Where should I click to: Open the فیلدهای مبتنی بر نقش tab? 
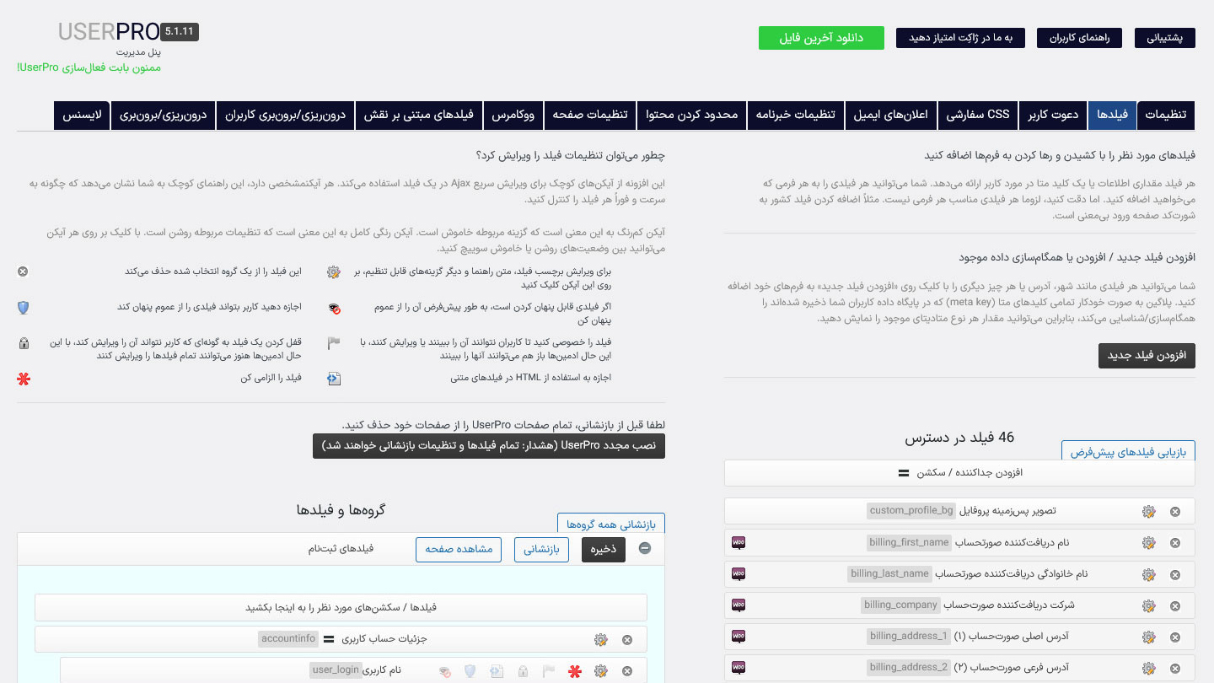click(418, 115)
